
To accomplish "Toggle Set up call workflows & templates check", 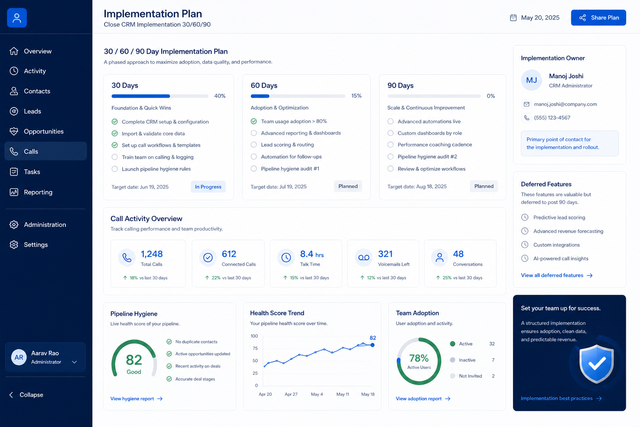I will (x=115, y=145).
